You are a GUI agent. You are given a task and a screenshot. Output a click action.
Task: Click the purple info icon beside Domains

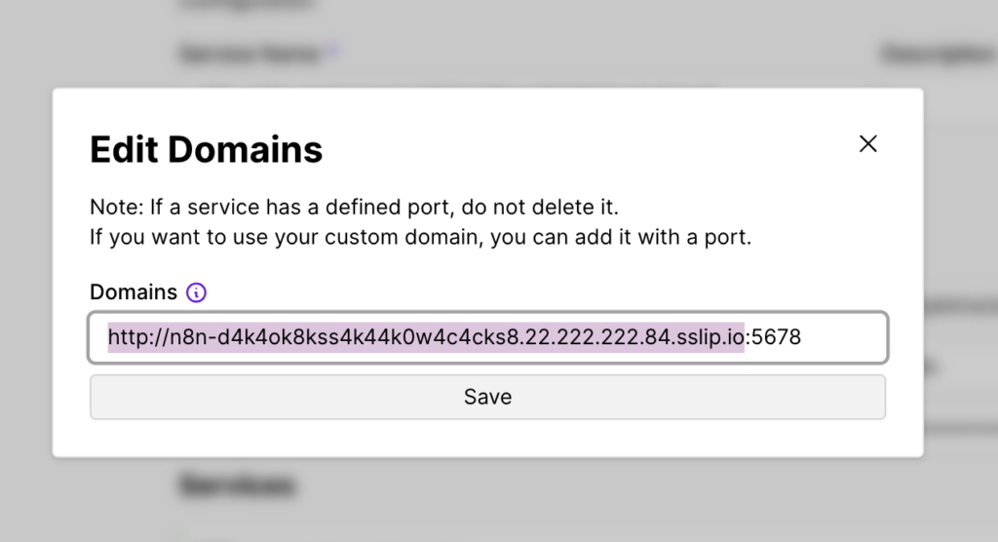point(197,292)
